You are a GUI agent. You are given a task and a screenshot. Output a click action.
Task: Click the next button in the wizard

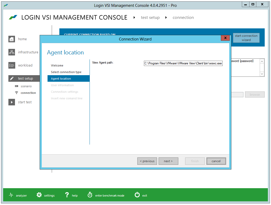[168, 161]
